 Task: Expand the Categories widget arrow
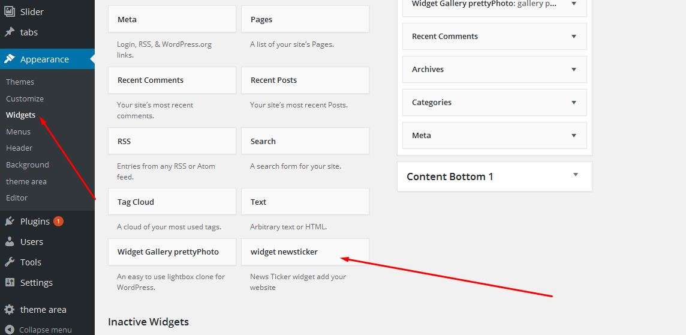(x=574, y=102)
